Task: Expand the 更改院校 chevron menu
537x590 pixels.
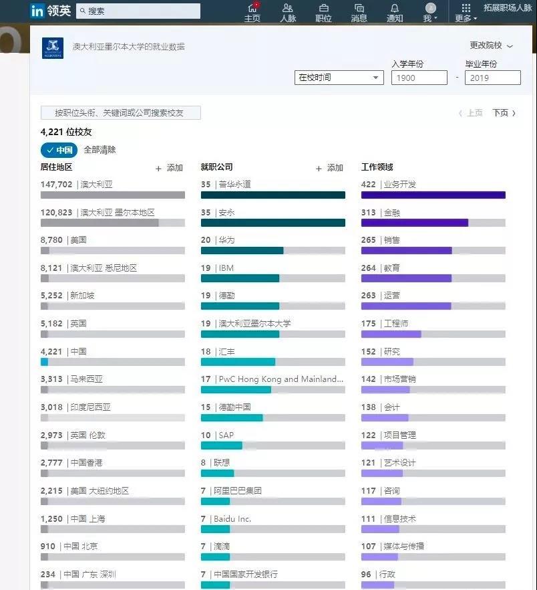Action: (491, 45)
